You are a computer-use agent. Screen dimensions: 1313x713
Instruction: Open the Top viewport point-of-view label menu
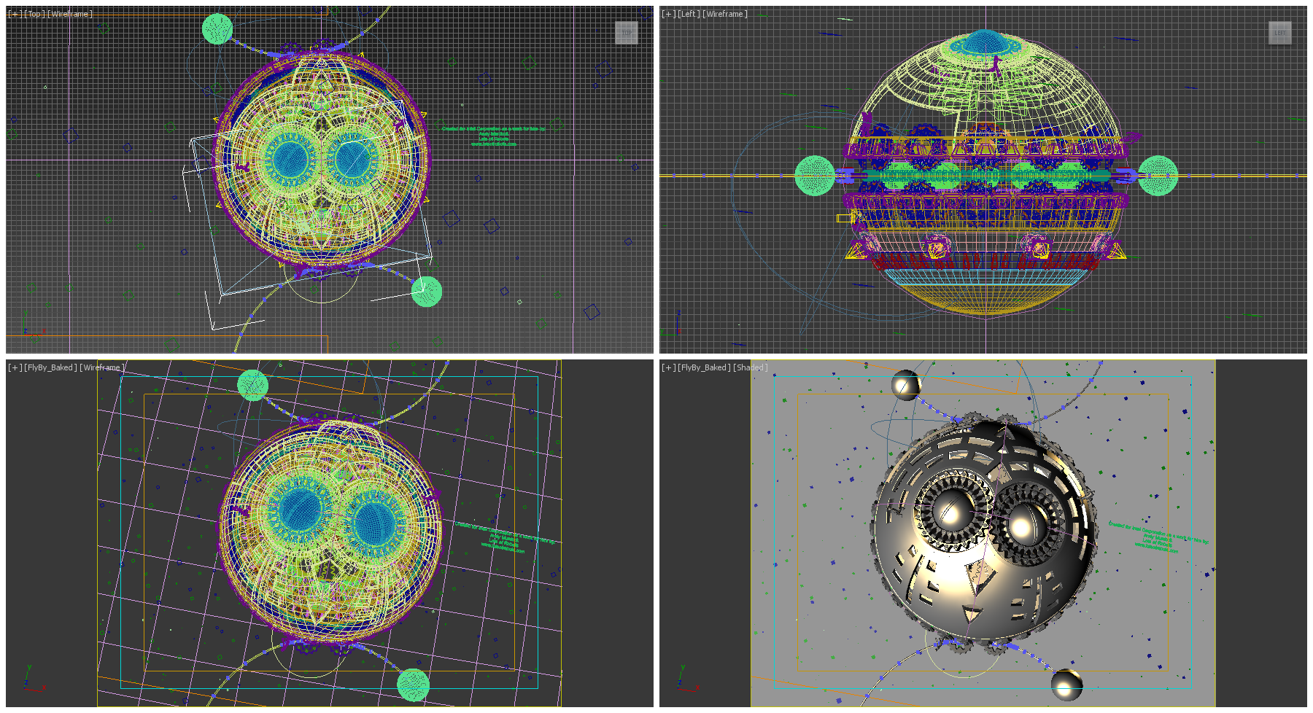pos(34,14)
